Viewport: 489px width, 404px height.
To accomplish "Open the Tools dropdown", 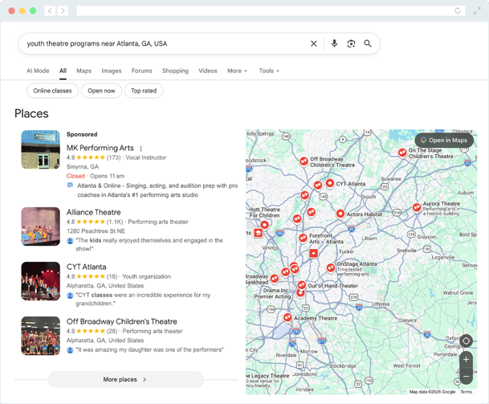I will pyautogui.click(x=269, y=71).
